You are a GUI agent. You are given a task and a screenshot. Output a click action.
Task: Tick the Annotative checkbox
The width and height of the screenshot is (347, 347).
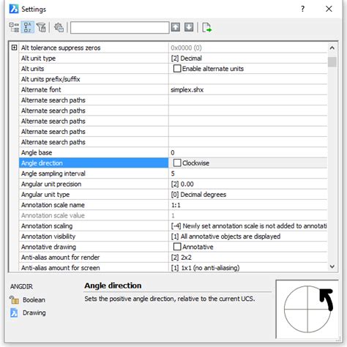point(177,247)
